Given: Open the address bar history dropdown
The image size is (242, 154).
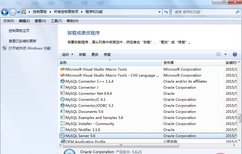Looking at the screenshot, I should [160, 12].
